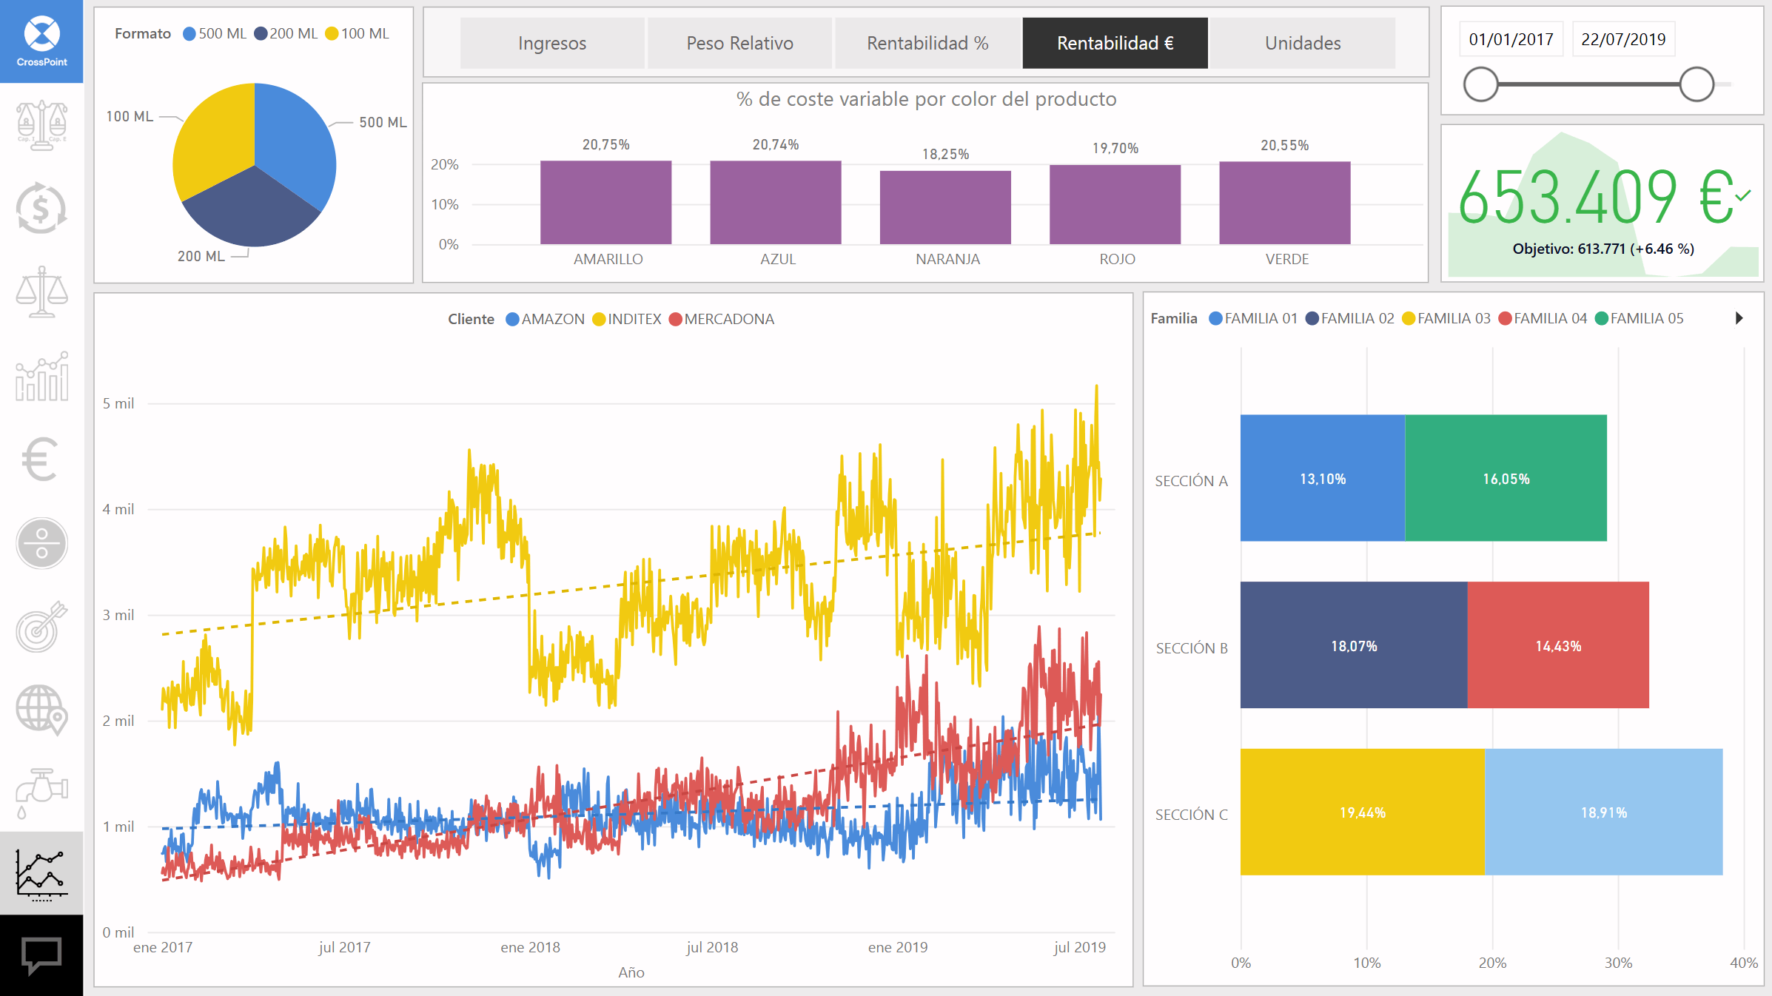The height and width of the screenshot is (996, 1772).
Task: Select the ROJO bar in cost chart
Action: pos(1115,204)
